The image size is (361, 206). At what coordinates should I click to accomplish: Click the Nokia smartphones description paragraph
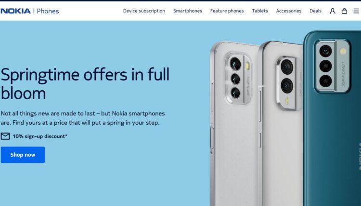[83, 118]
